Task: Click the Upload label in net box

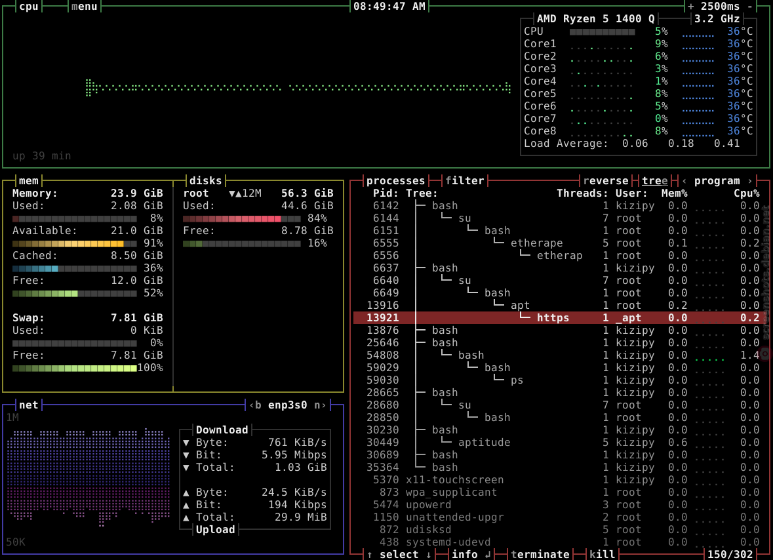Action: tap(216, 530)
